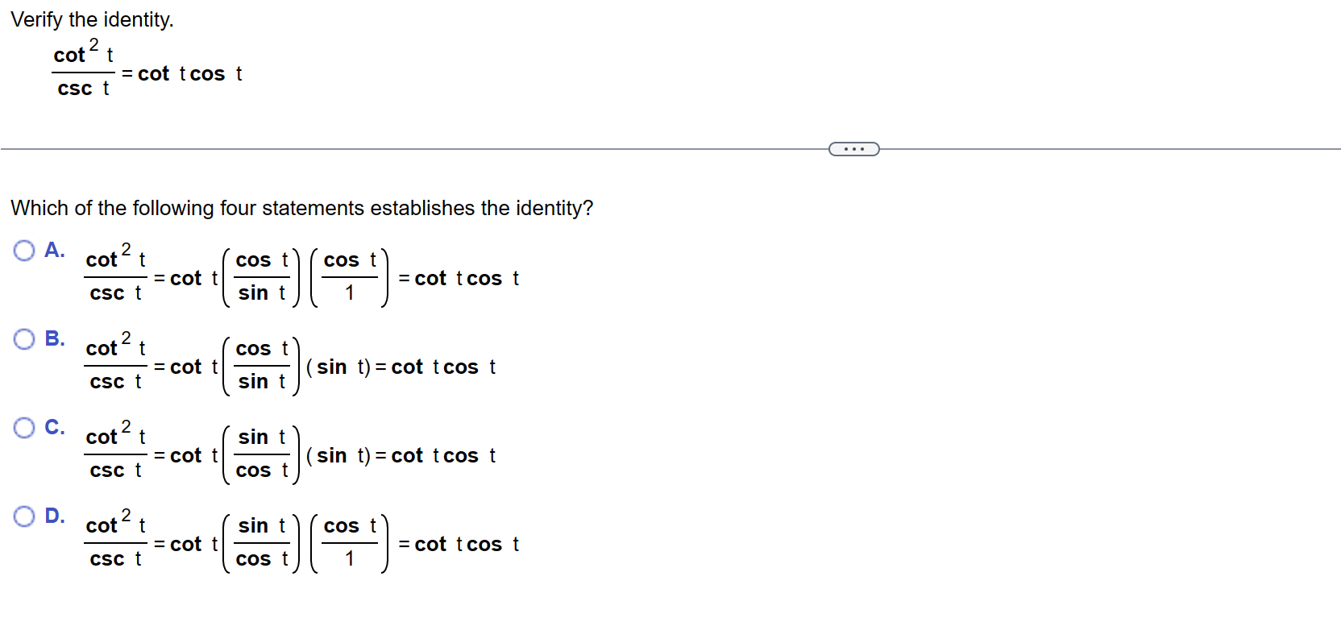Viewport: 1341px width, 622px height.
Task: Click the ellipsis button on the divider line
Action: pos(853,148)
